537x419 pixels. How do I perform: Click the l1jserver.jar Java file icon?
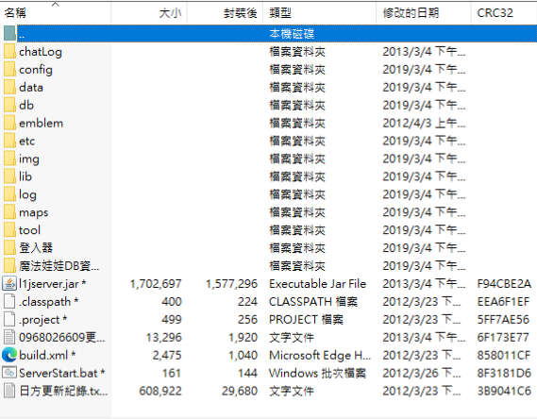pyautogui.click(x=9, y=284)
